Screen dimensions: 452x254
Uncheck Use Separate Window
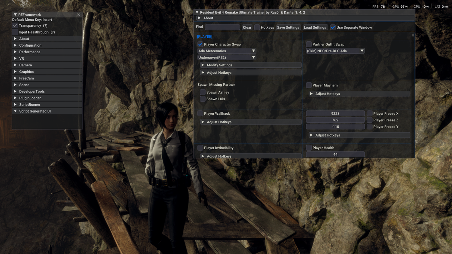333,27
